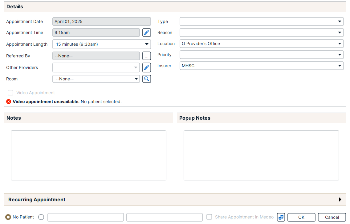The height and width of the screenshot is (224, 350).
Task: Enable the Video Appointment checkbox
Action: click(11, 93)
